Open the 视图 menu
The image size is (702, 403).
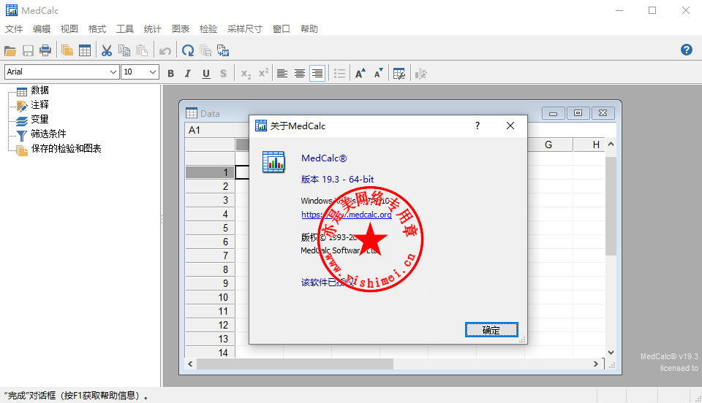coord(69,29)
